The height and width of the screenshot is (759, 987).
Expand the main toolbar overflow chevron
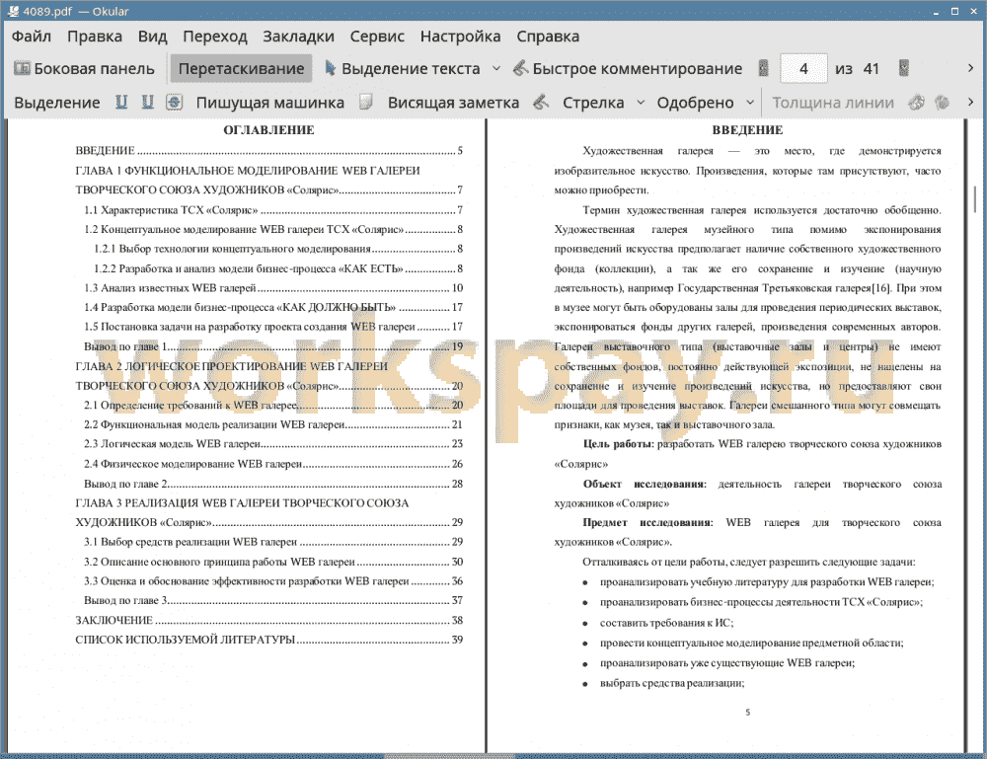tap(970, 68)
